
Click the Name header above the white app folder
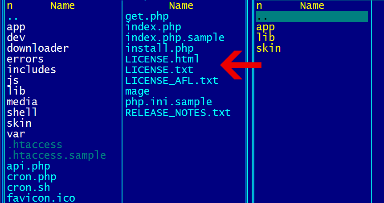click(63, 6)
